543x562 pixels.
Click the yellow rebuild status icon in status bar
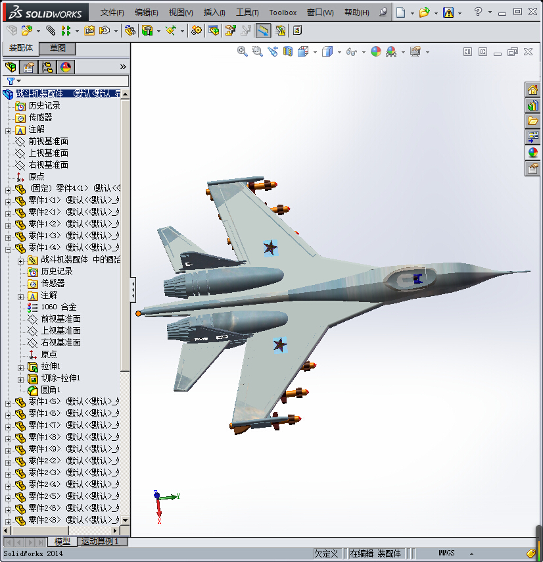coord(531,553)
